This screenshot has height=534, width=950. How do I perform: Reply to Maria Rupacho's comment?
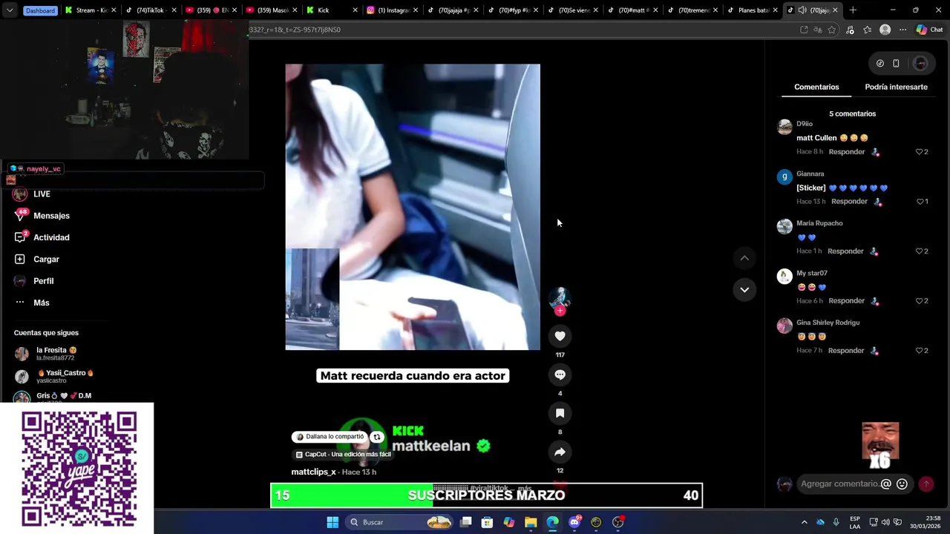point(845,251)
